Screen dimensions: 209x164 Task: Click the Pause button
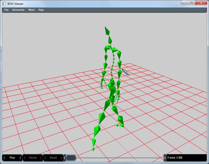coord(33,158)
